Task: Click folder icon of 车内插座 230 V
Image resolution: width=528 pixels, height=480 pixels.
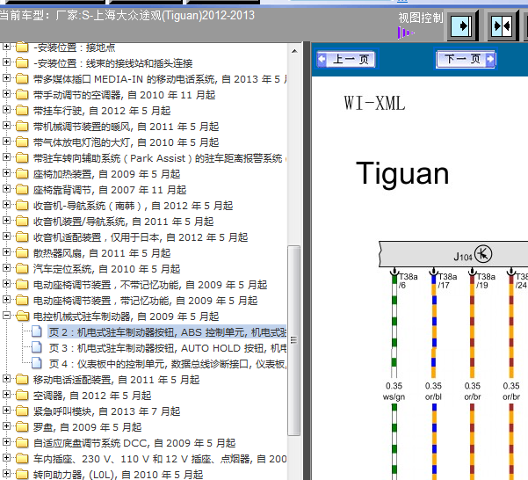Action: 22,459
